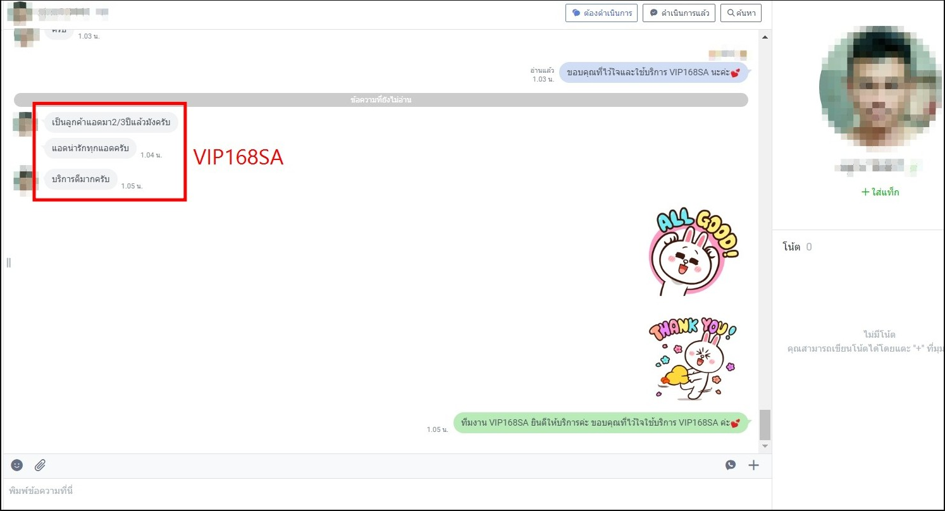Click the left panel resize handle
945x511 pixels.
point(8,262)
